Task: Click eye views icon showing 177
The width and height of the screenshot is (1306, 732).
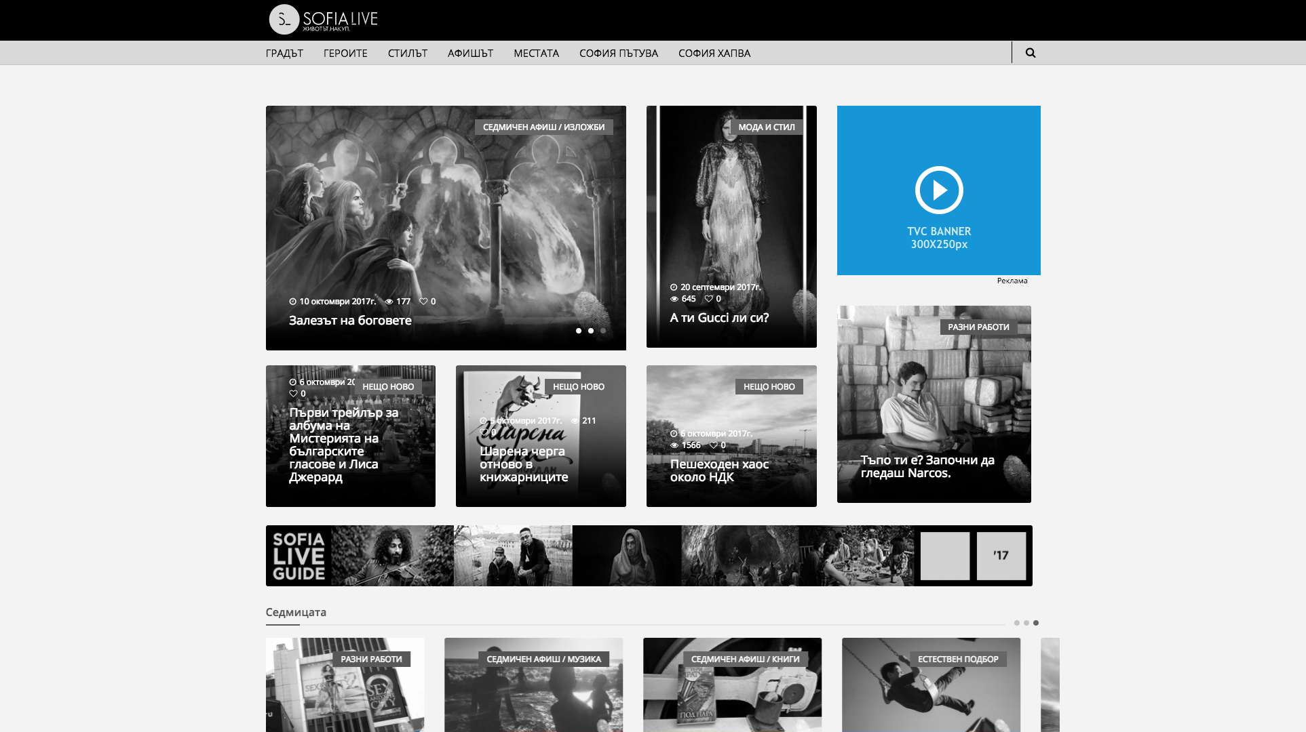Action: [x=389, y=302]
